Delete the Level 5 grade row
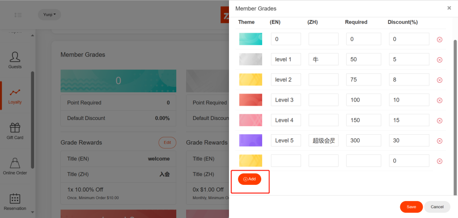The image size is (458, 218). (439, 141)
